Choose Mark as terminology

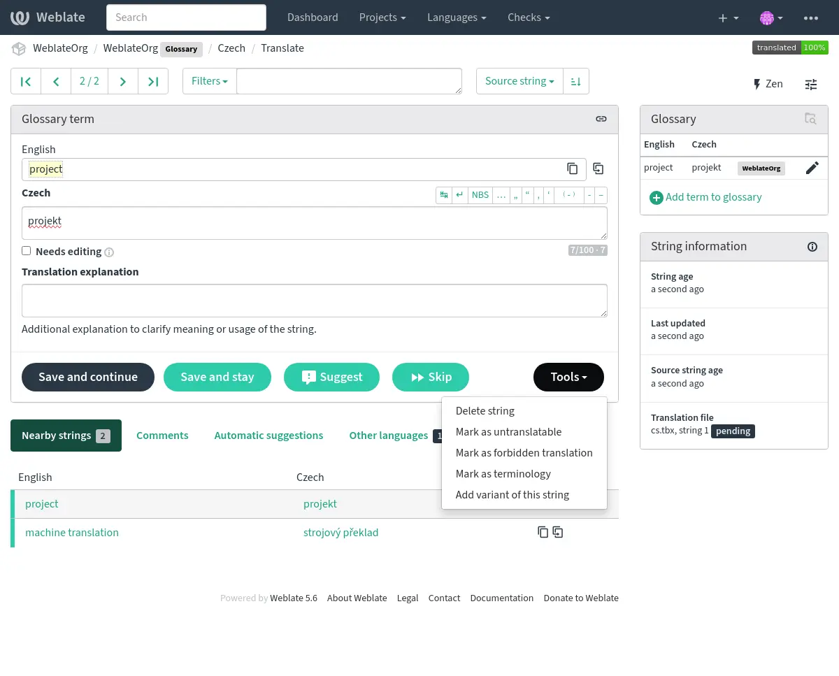[524, 474]
